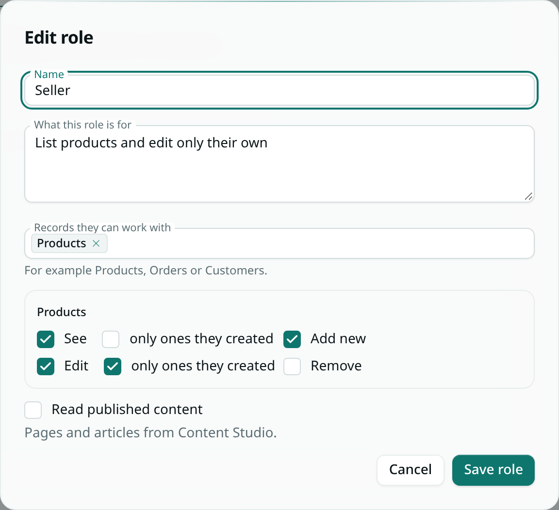The image size is (559, 510).
Task: Click 'For example Products, Orders or Customers.' hint
Action: [x=146, y=271]
